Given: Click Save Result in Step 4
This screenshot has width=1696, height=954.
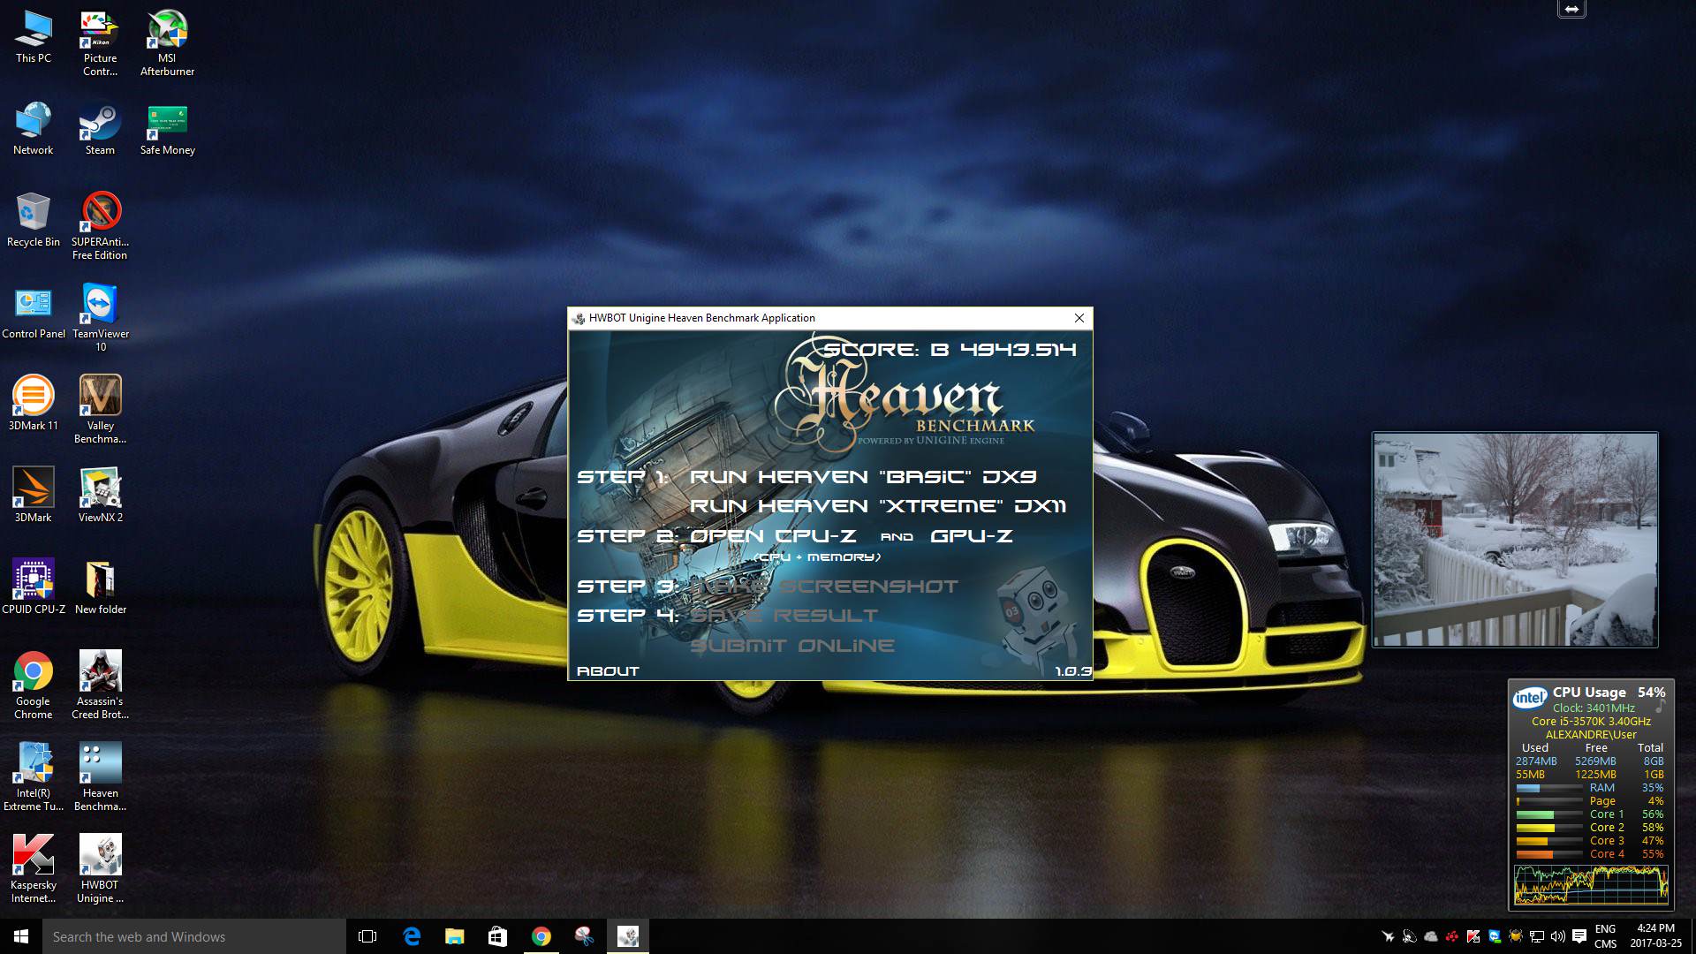Looking at the screenshot, I should coord(784,616).
